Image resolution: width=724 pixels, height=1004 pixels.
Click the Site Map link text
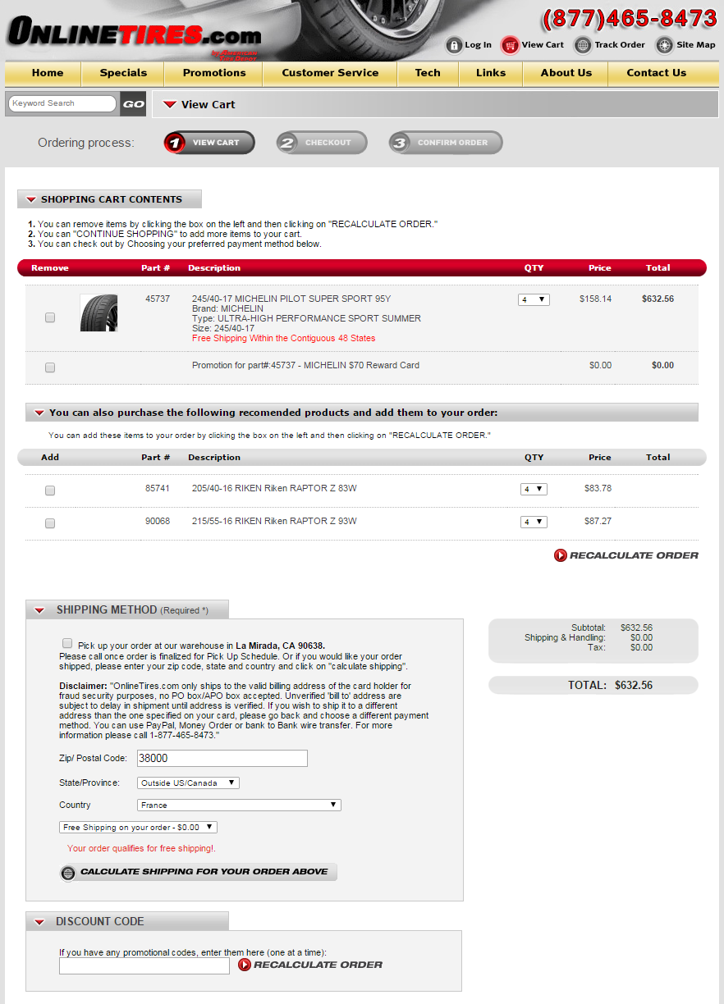[696, 45]
